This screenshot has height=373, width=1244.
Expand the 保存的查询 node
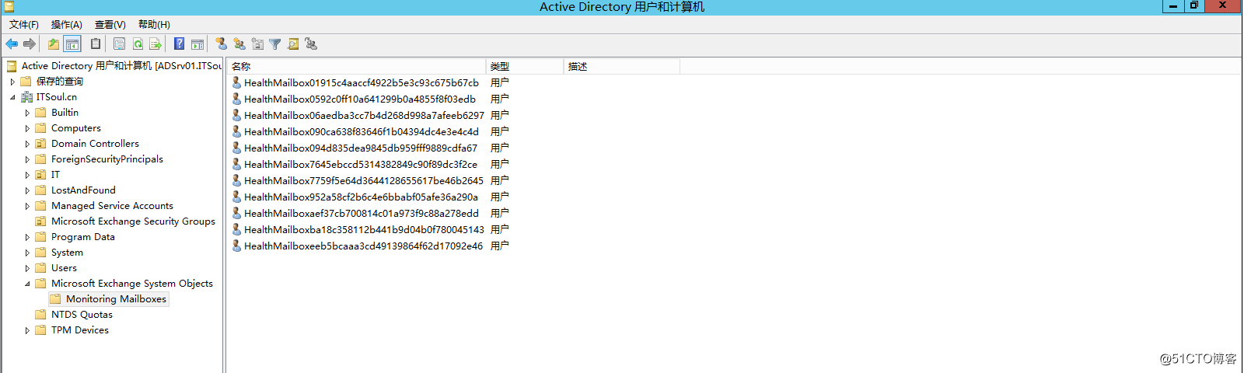pos(12,82)
